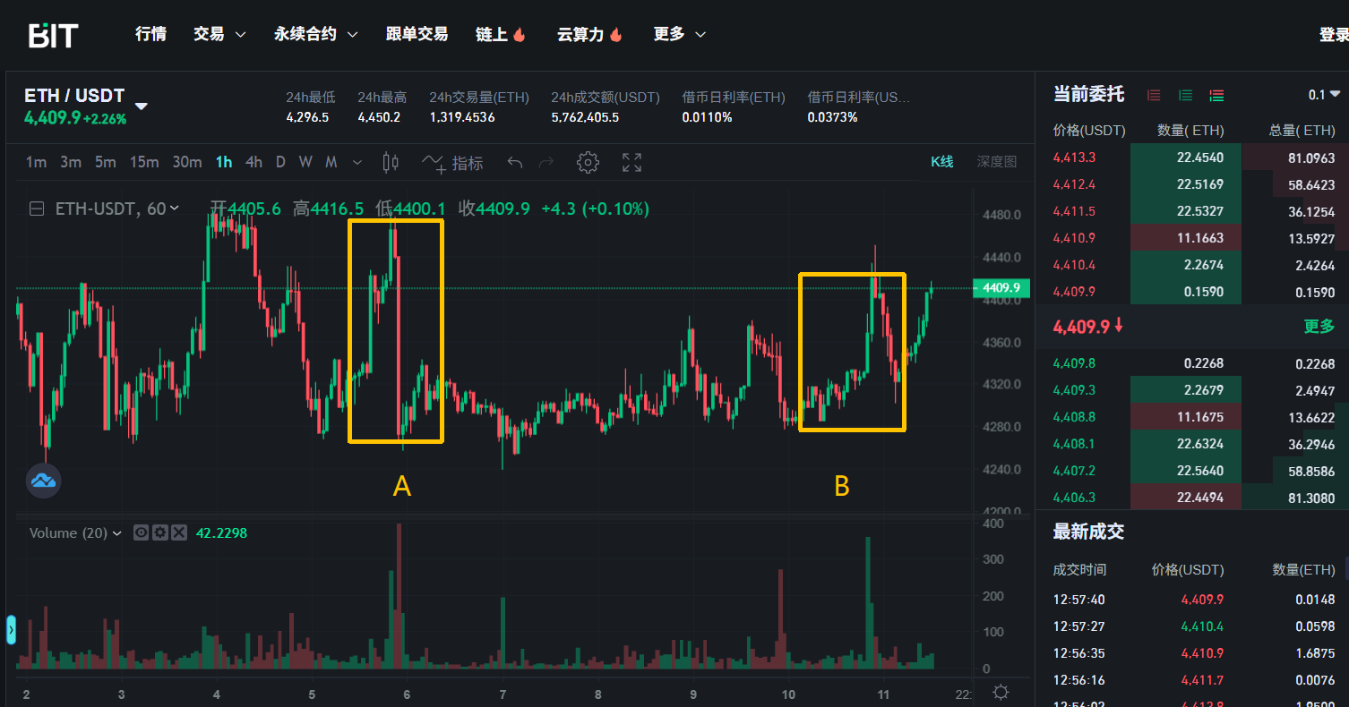The image size is (1349, 707).
Task: Expand the ETH / USDT pair selector
Action: [141, 106]
